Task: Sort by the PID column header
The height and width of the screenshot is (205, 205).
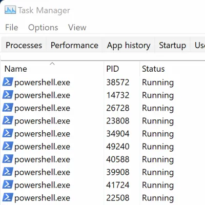Action: click(x=121, y=69)
